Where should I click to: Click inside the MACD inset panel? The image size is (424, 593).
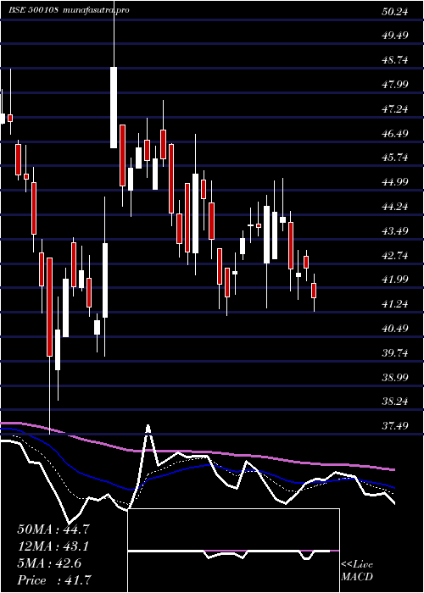(233, 551)
